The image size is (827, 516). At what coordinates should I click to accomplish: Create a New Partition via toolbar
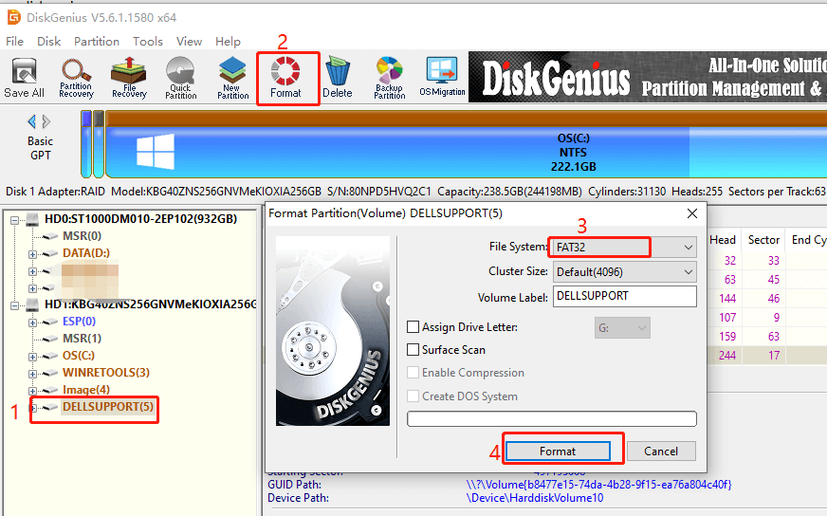(232, 78)
